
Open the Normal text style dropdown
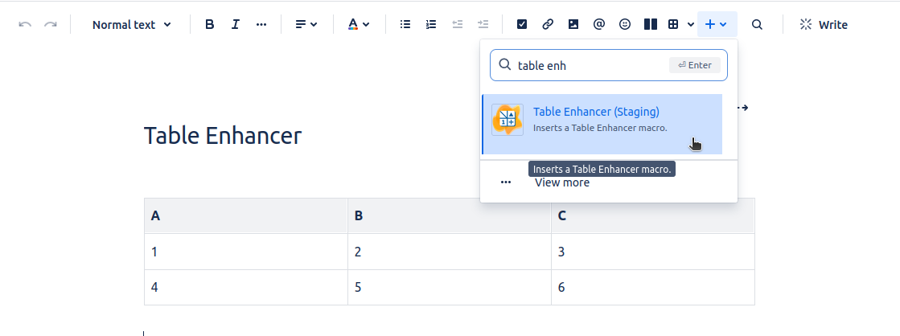131,24
